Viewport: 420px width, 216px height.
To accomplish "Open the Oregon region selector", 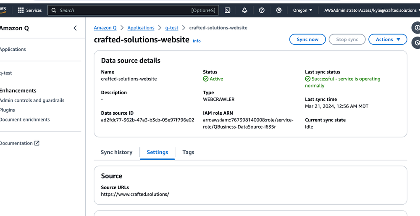I will pyautogui.click(x=302, y=11).
